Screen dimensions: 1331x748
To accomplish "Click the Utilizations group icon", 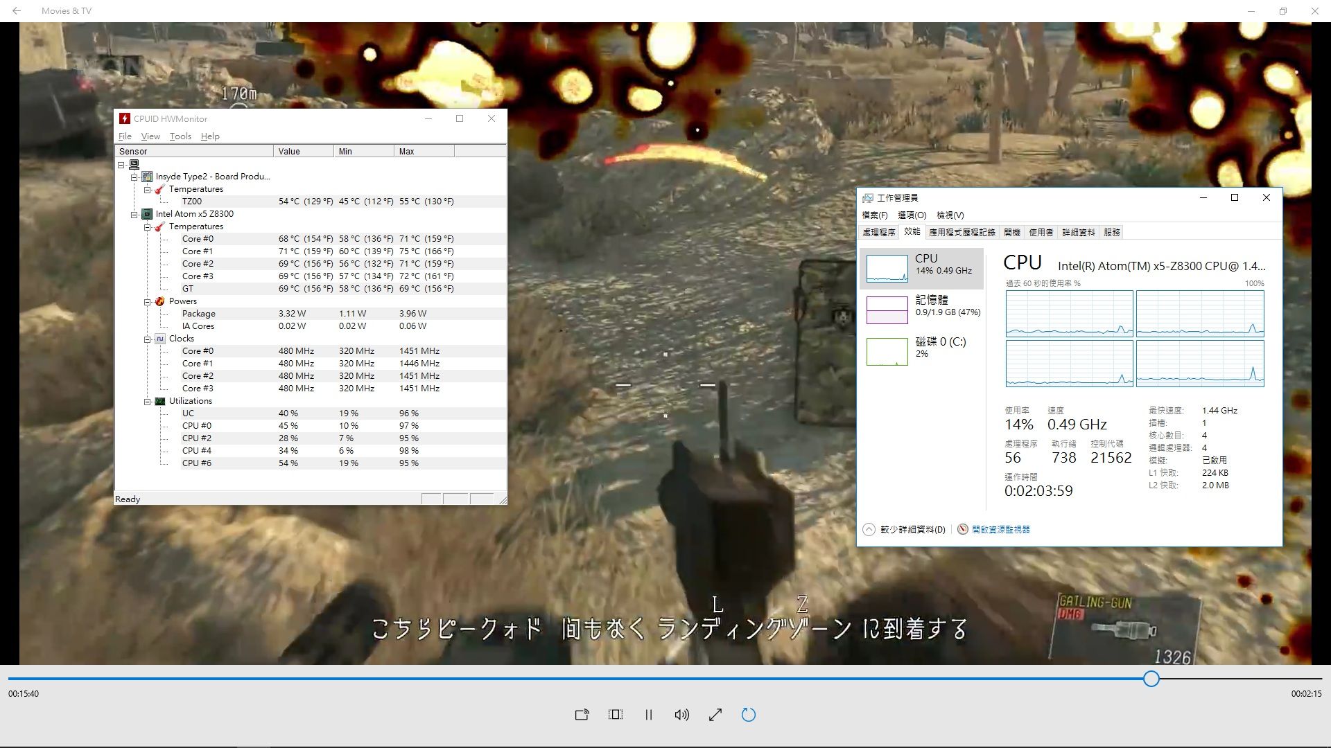I will [160, 401].
